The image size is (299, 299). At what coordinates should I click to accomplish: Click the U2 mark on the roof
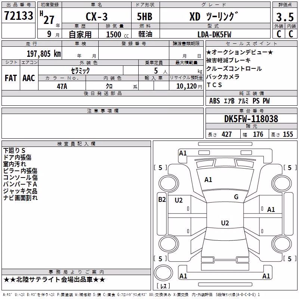pyautogui.click(x=225, y=223)
